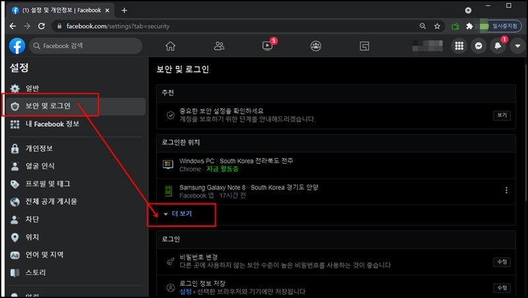Select 보안 및 로그인 in sidebar
Image resolution: width=528 pixels, height=298 pixels.
click(75, 106)
